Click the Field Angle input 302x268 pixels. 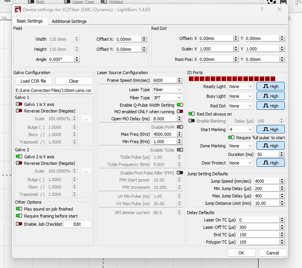(61, 59)
